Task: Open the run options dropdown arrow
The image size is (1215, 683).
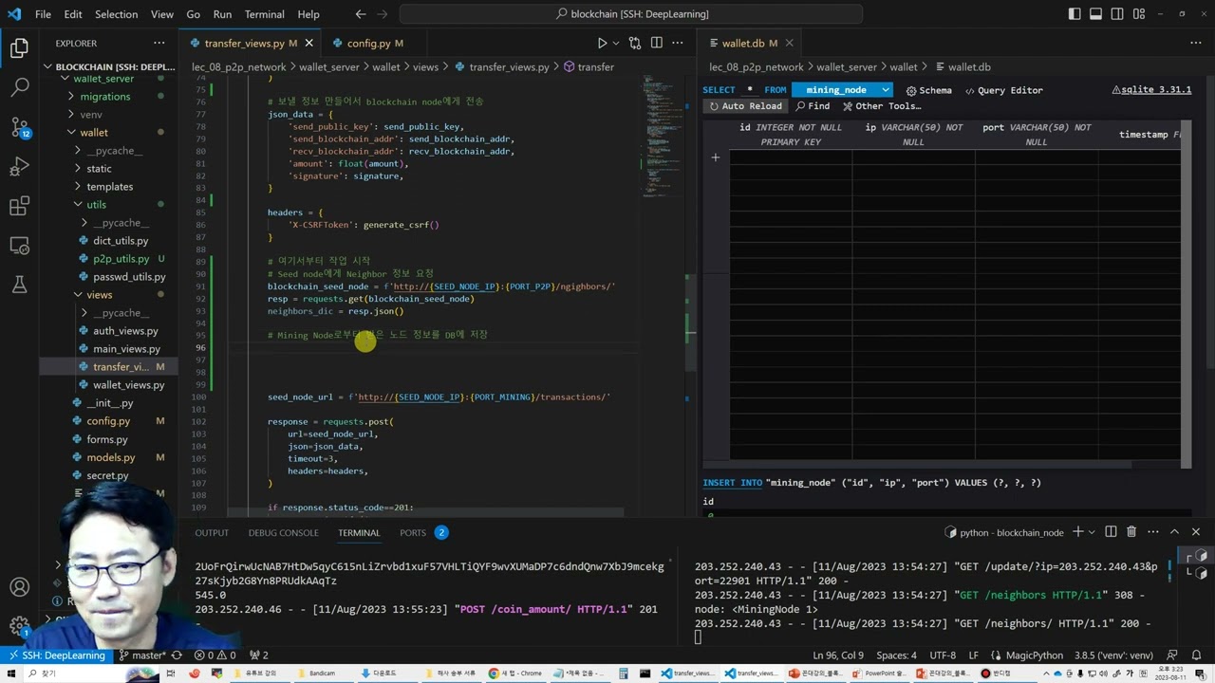Action: (616, 44)
